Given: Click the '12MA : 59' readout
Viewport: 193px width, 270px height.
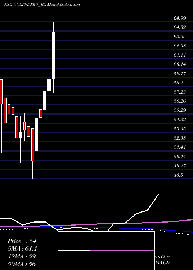Looking at the screenshot, I should [22, 256].
